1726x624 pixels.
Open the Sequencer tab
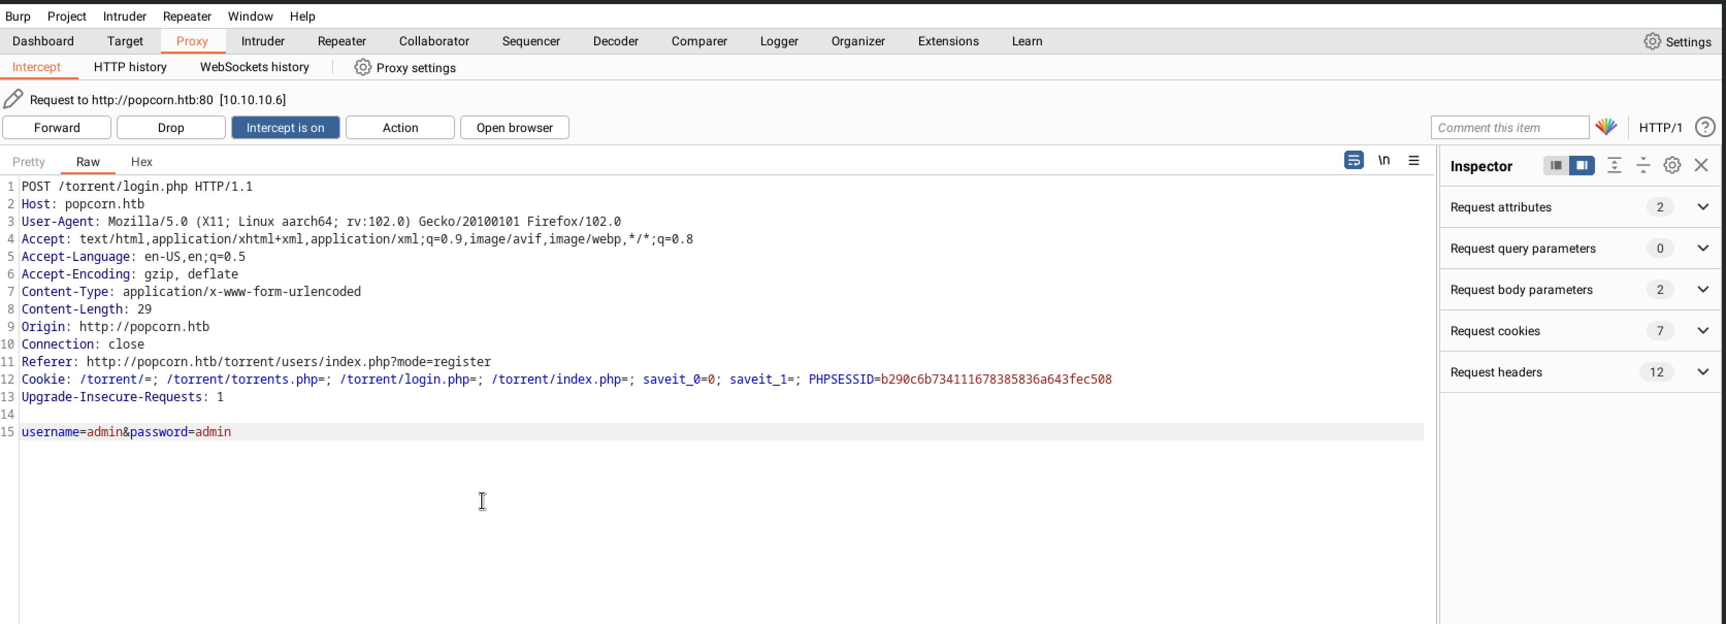click(531, 41)
